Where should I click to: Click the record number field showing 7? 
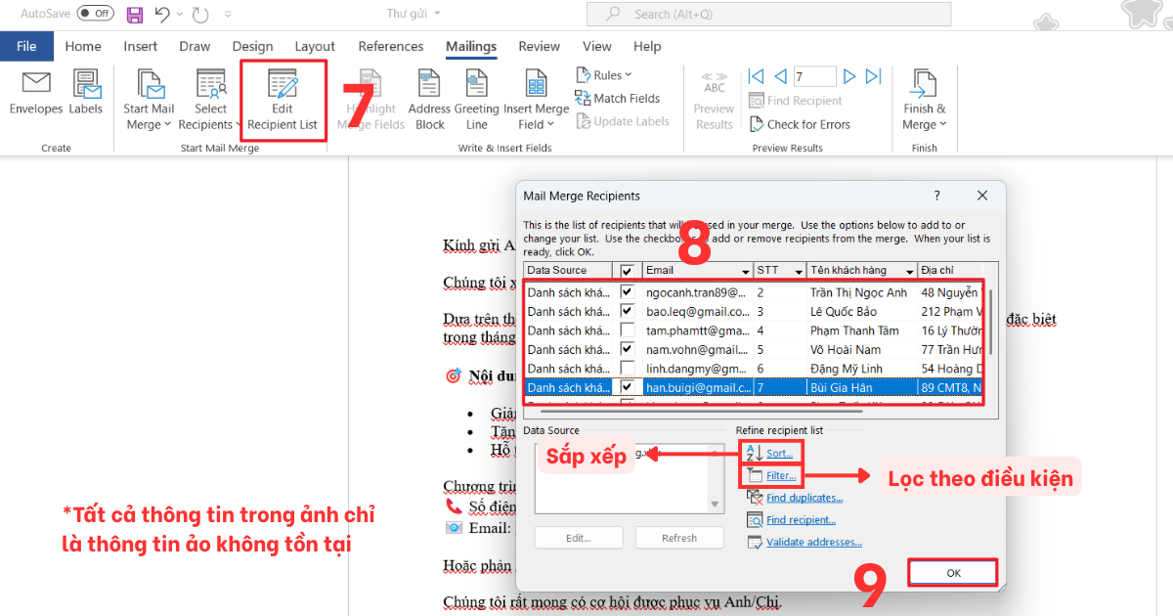coord(814,76)
